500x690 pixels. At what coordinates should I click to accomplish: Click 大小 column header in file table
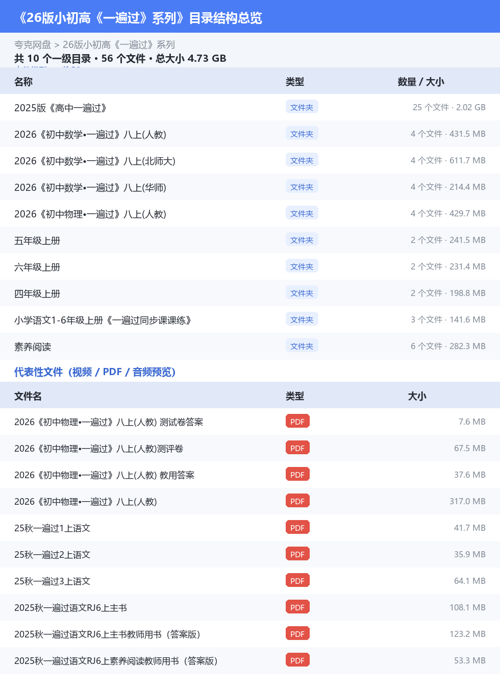click(x=417, y=396)
